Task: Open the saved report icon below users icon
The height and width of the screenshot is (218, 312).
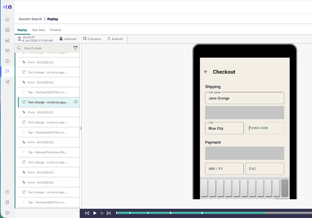Action: click(x=7, y=61)
